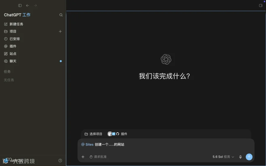Open the 插件 plugins button above input
The image size is (266, 166).
(x=117, y=134)
